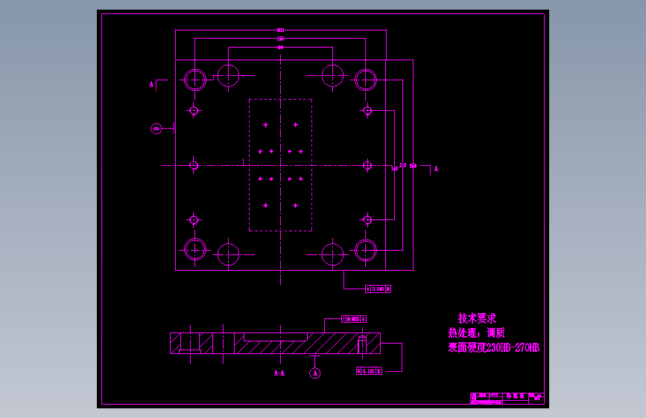646x418 pixels.
Task: Select the circled datum A symbol below the section view
Action: [x=314, y=373]
